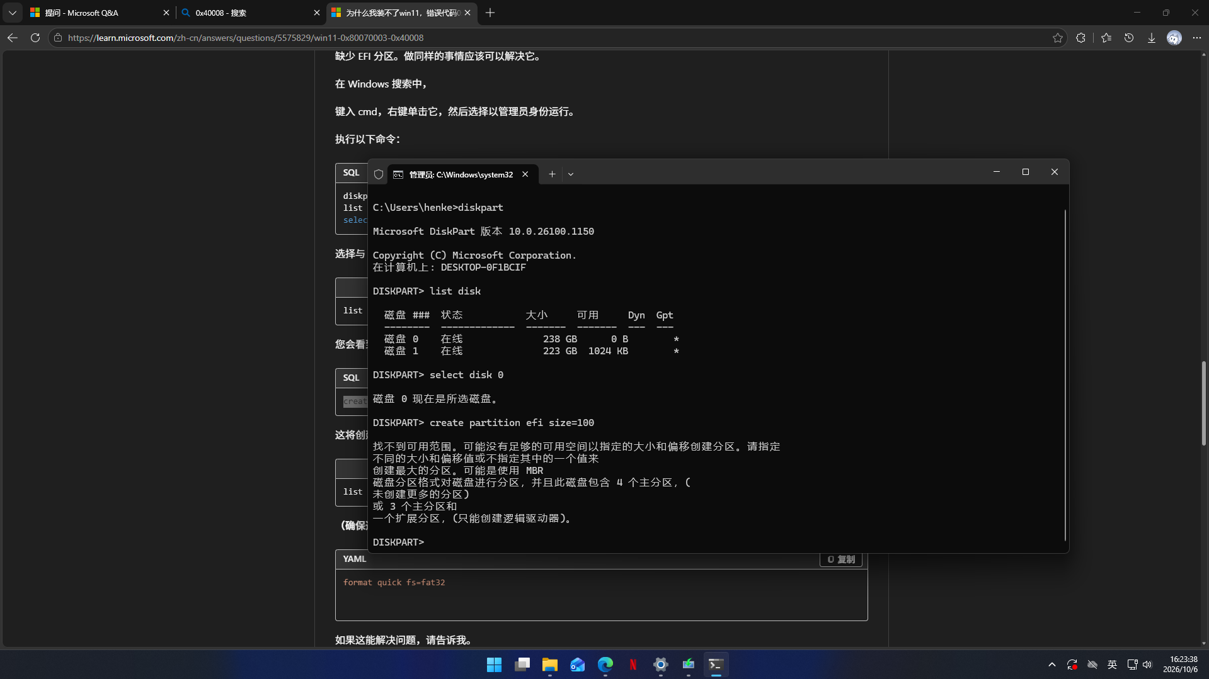Open Settings gear on the taskbar
Image resolution: width=1209 pixels, height=679 pixels.
coord(661,665)
